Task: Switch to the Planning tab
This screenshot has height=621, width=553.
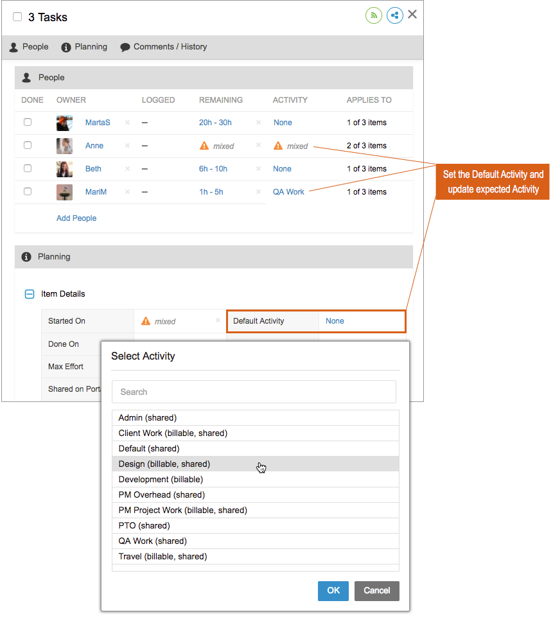Action: click(90, 46)
